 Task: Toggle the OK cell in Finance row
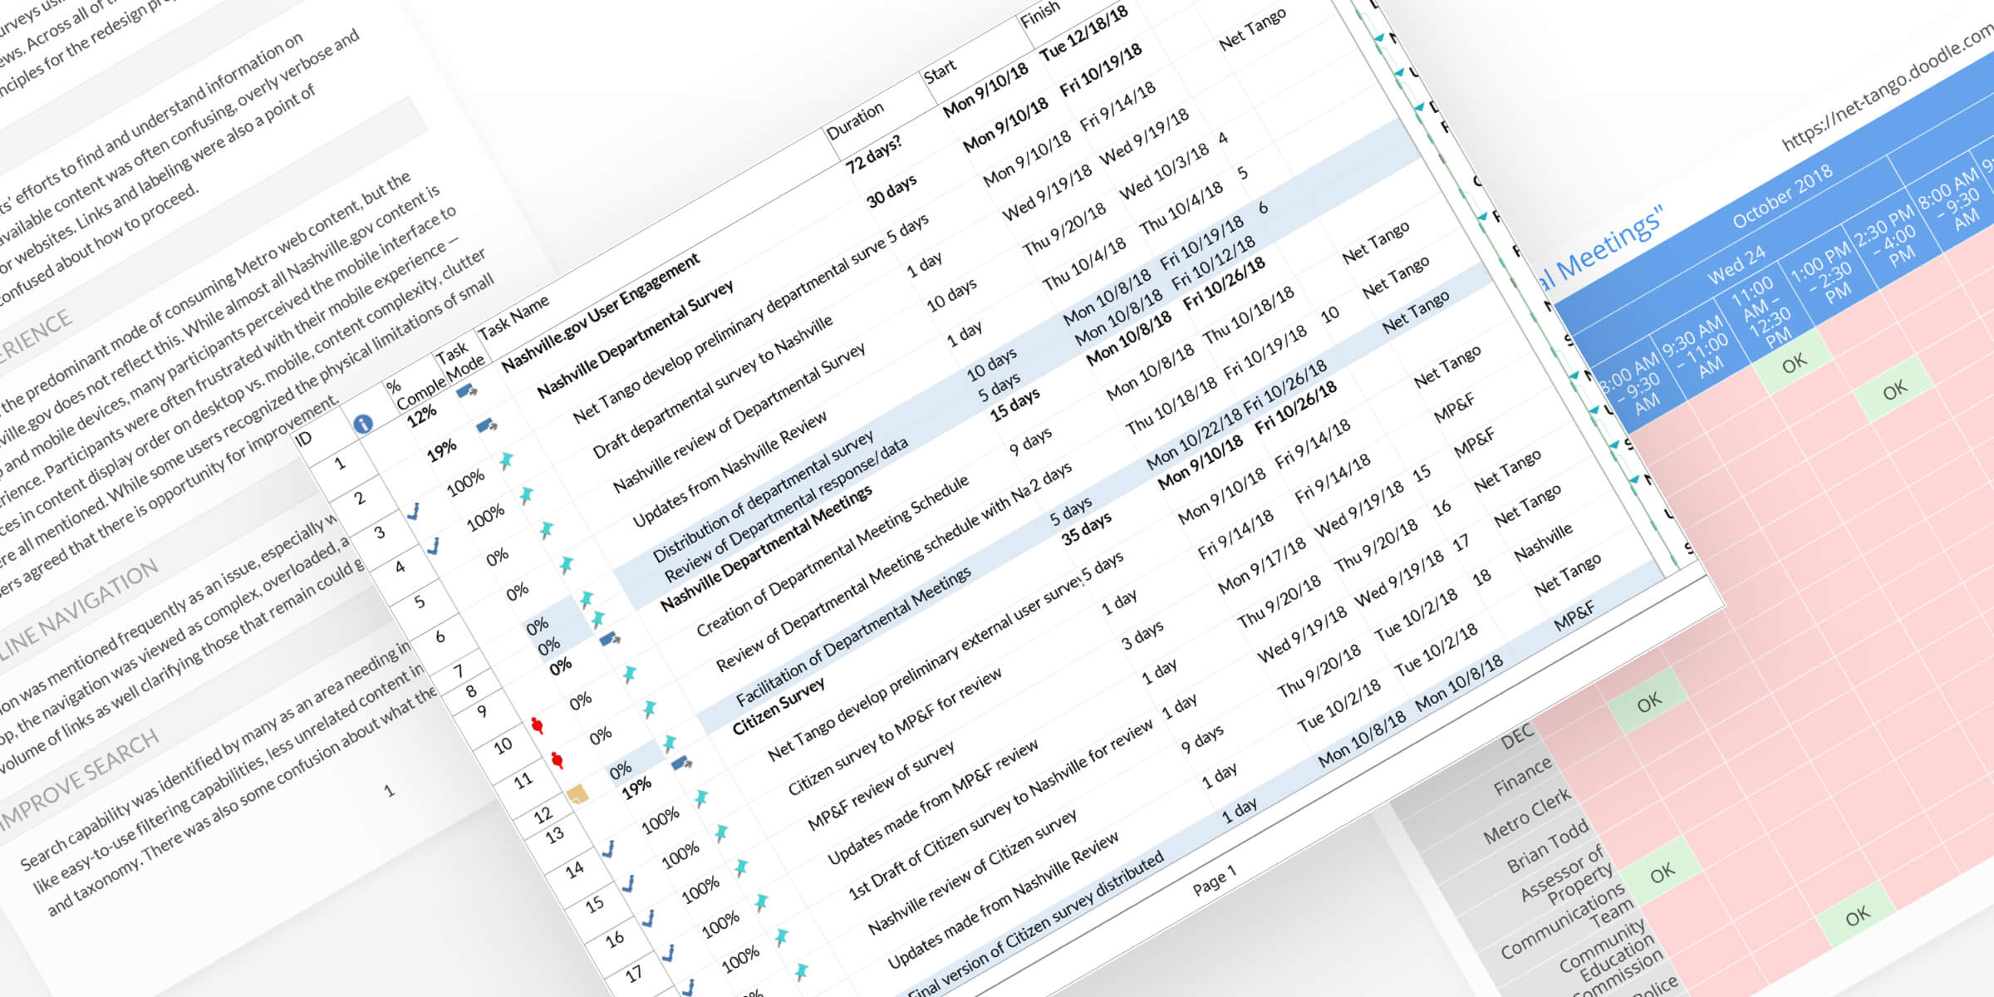tap(1648, 703)
